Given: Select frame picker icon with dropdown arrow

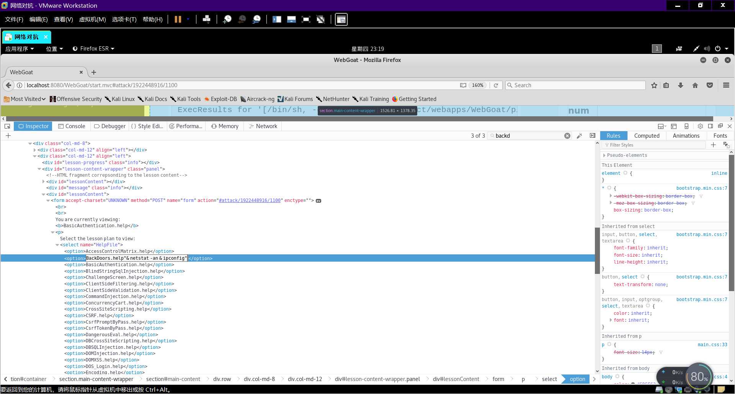Looking at the screenshot, I should coord(662,126).
